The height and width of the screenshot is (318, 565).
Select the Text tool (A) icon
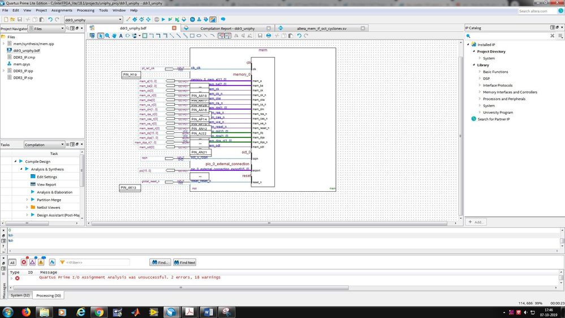[121, 36]
